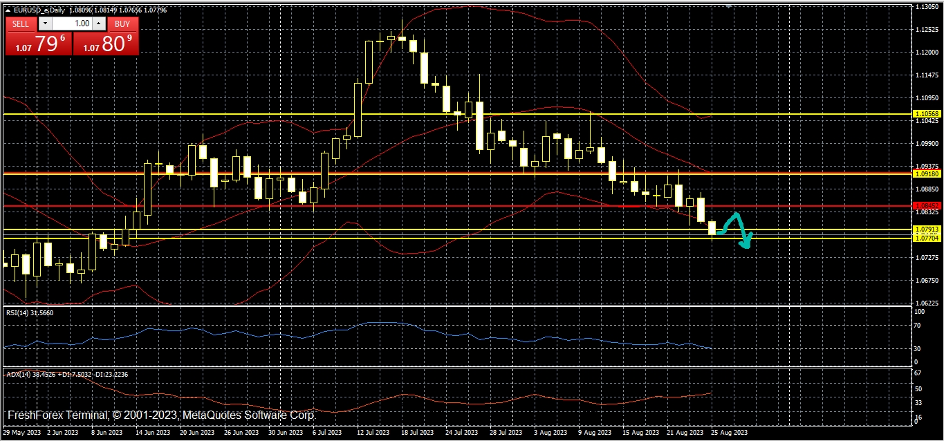Click the SELL button
The height and width of the screenshot is (441, 944).
(21, 24)
